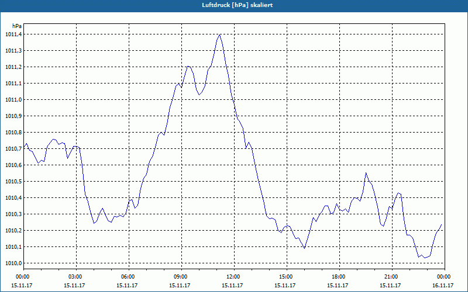Pick the '1010,1' y-axis label
468x292 pixels.
[x=13, y=247]
